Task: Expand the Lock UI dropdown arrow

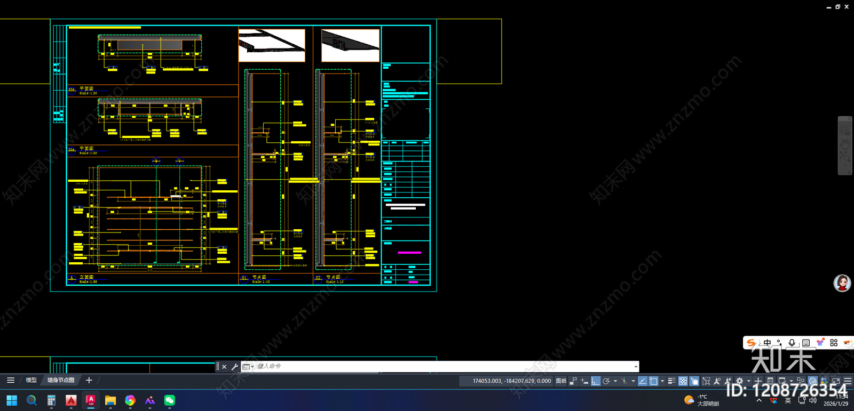Action: (x=791, y=381)
